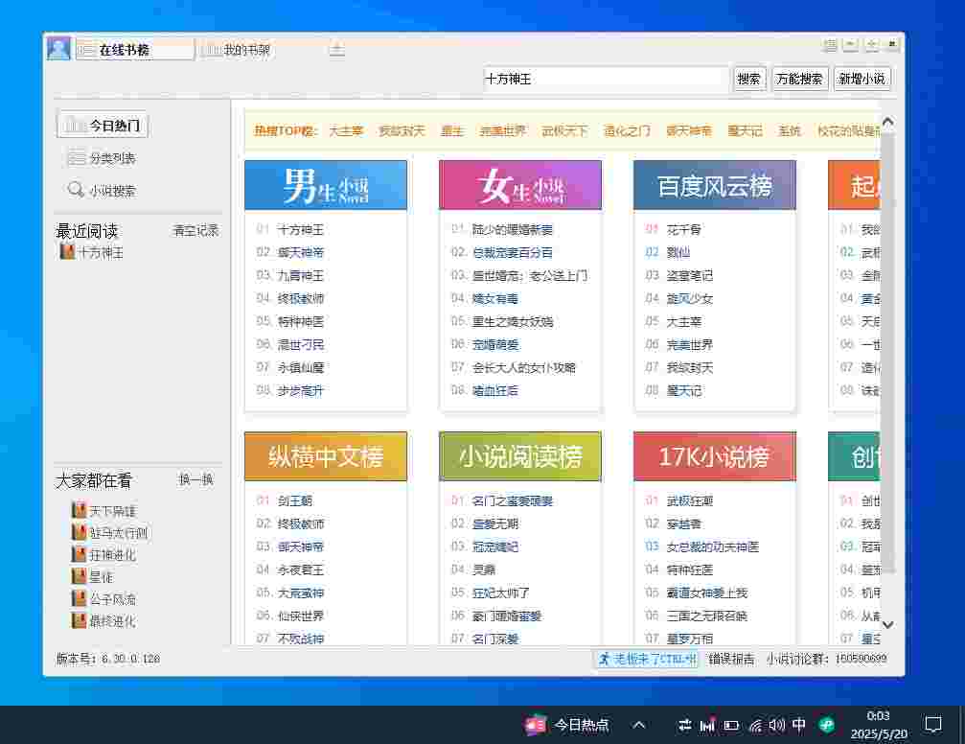Click the 新增小说 button
This screenshot has width=965, height=744.
[x=862, y=79]
